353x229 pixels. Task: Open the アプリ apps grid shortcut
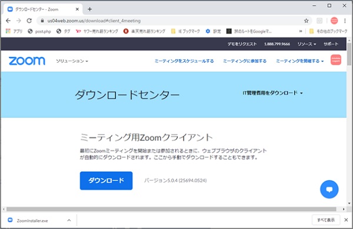tap(14, 31)
